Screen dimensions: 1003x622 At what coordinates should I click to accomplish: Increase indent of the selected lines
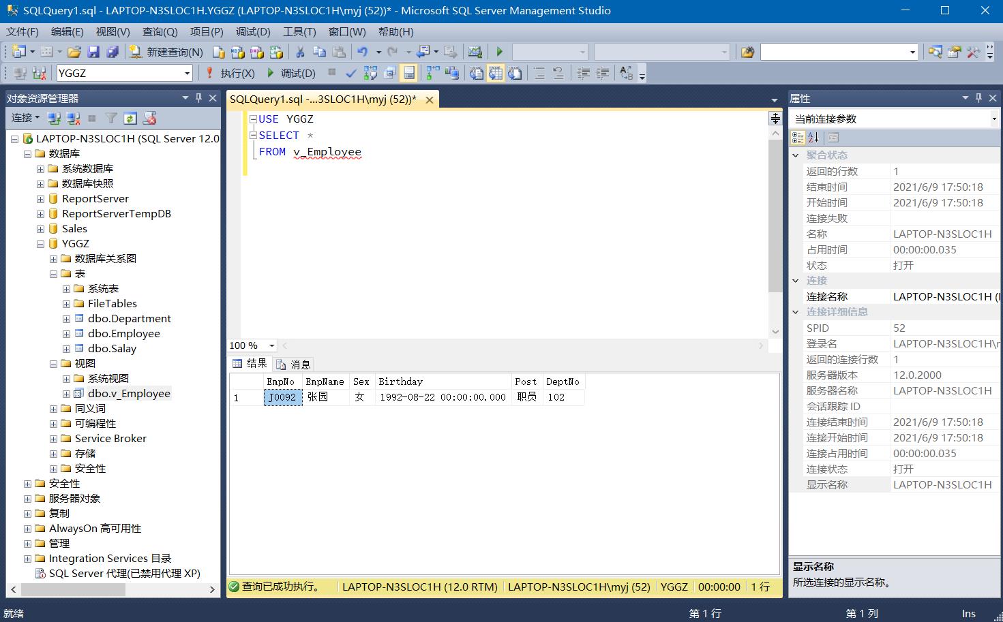pos(602,73)
